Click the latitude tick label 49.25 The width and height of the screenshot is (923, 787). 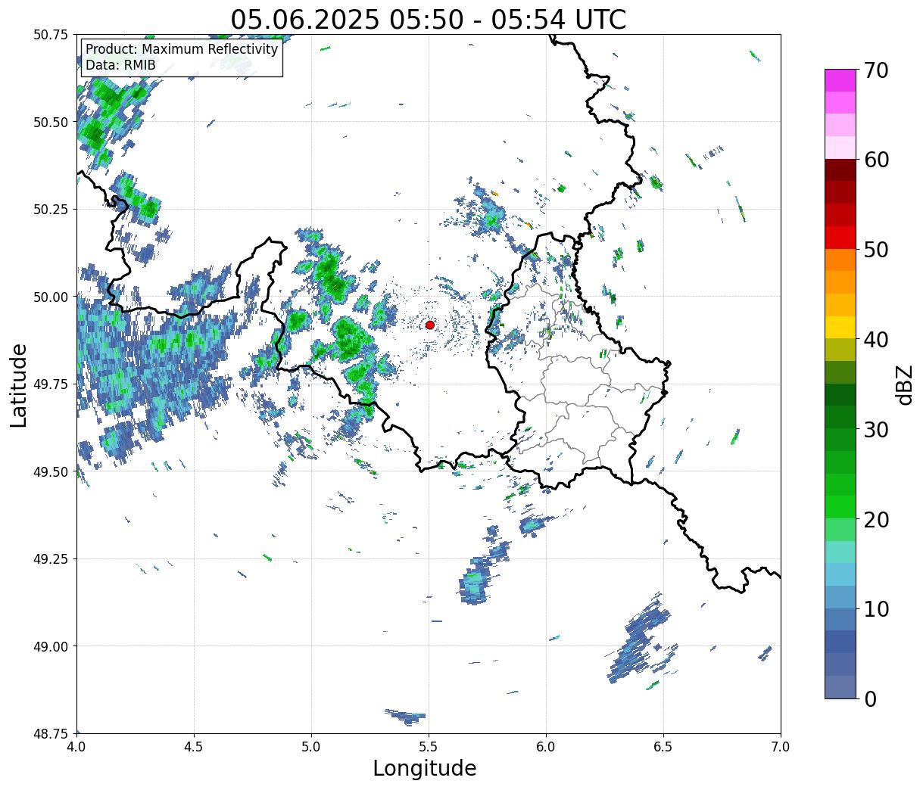coord(51,559)
